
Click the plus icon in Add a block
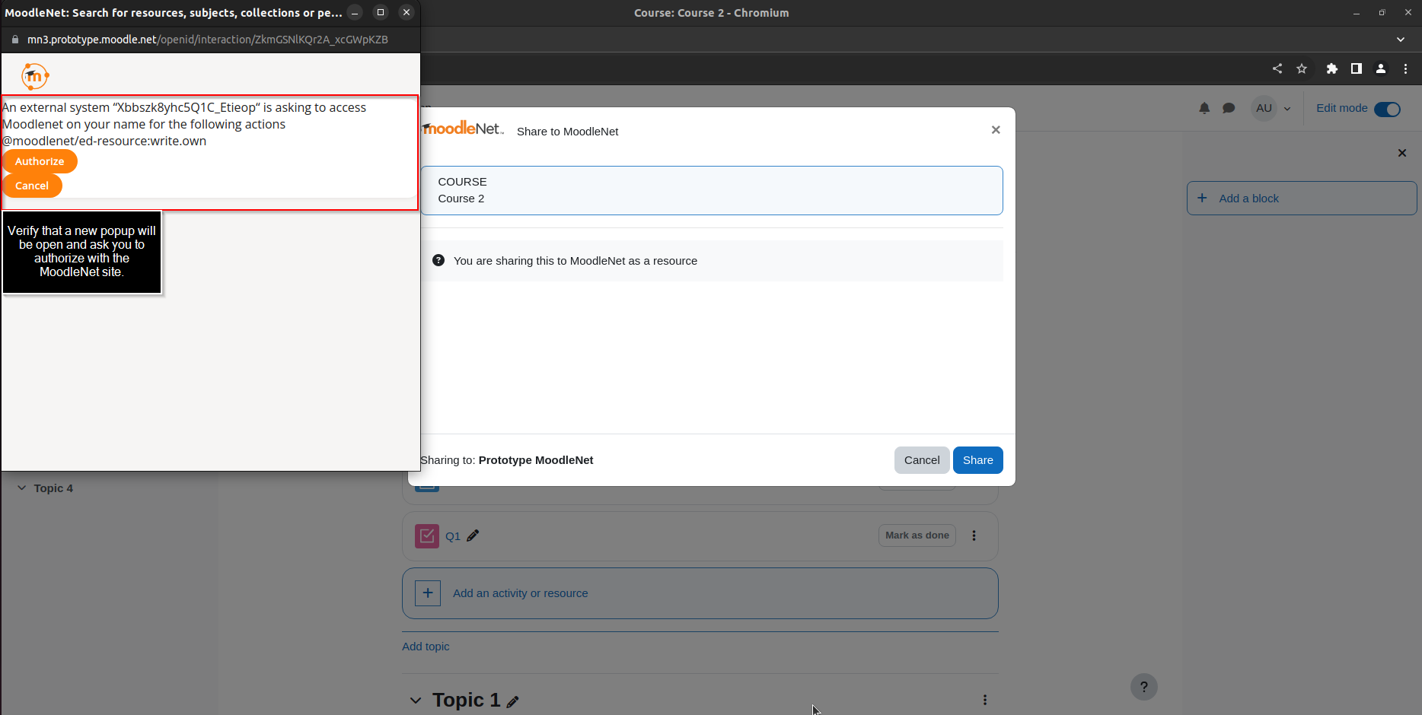[x=1202, y=198]
